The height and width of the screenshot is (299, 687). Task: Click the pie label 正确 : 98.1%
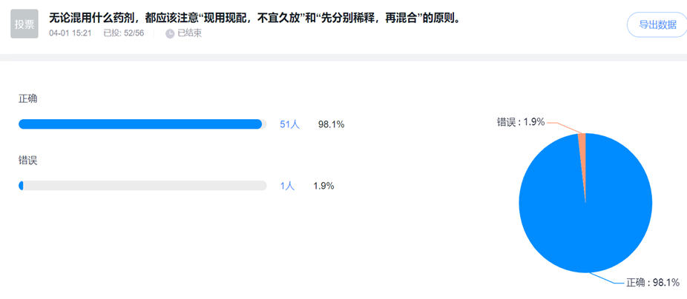(653, 283)
